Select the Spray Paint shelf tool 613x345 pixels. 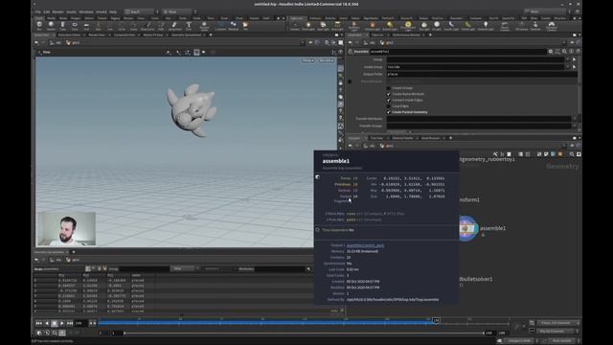pyautogui.click(x=174, y=26)
